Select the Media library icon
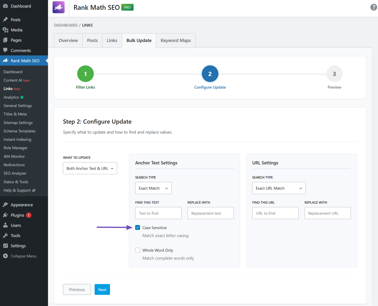Viewport: 378px width, 306px height. 5,30
